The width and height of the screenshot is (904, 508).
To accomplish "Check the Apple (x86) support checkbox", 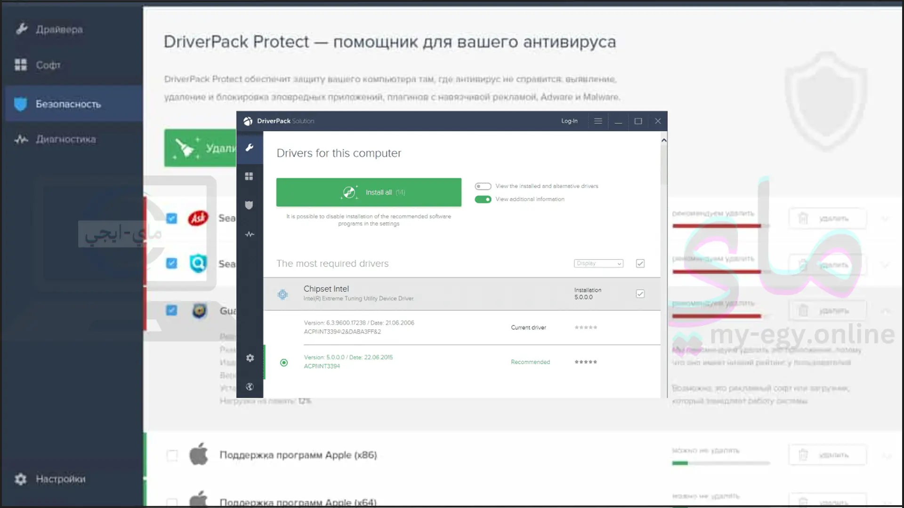I will [x=172, y=455].
